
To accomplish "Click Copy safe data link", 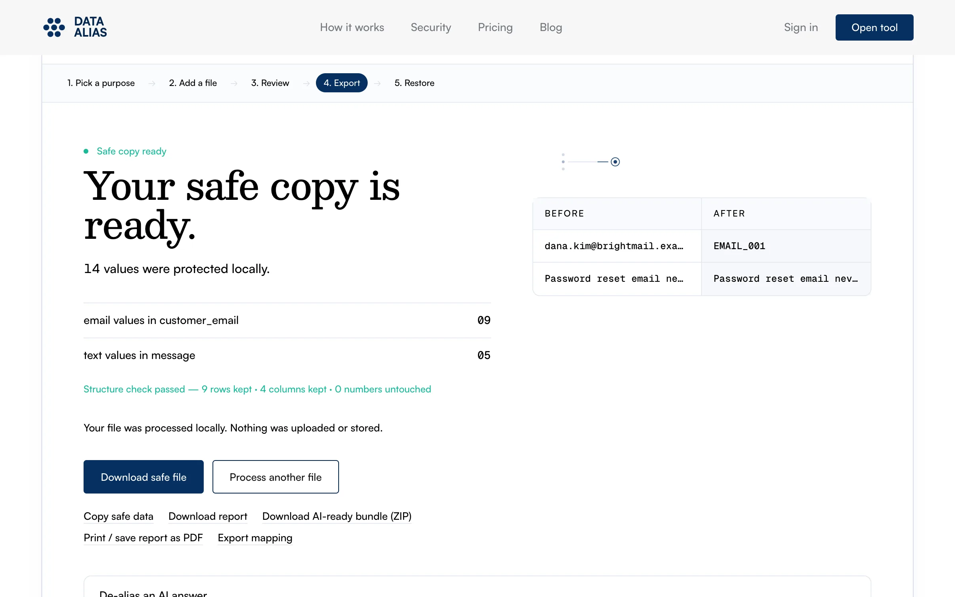I will [119, 516].
